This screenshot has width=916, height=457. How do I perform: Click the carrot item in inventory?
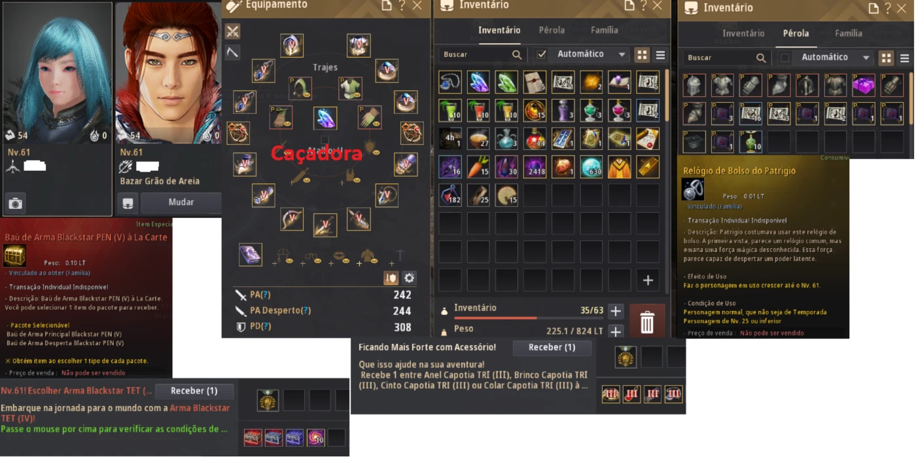pos(478,166)
